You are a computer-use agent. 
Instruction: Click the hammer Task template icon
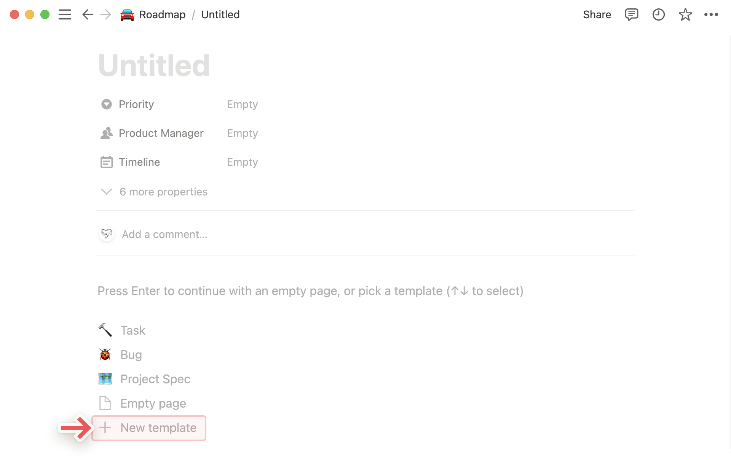[105, 329]
